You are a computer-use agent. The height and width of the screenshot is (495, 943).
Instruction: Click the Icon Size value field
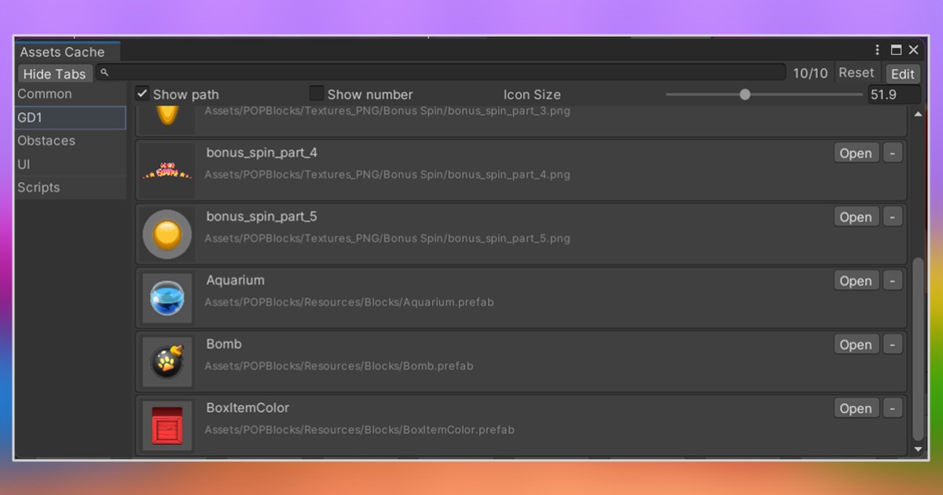pyautogui.click(x=893, y=94)
